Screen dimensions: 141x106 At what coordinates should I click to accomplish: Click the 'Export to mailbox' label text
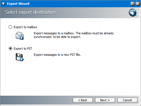coord(25,27)
